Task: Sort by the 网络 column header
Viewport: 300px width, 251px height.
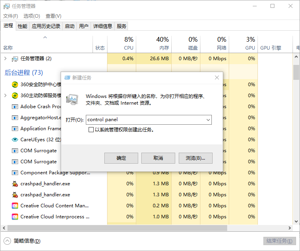Action: point(215,44)
